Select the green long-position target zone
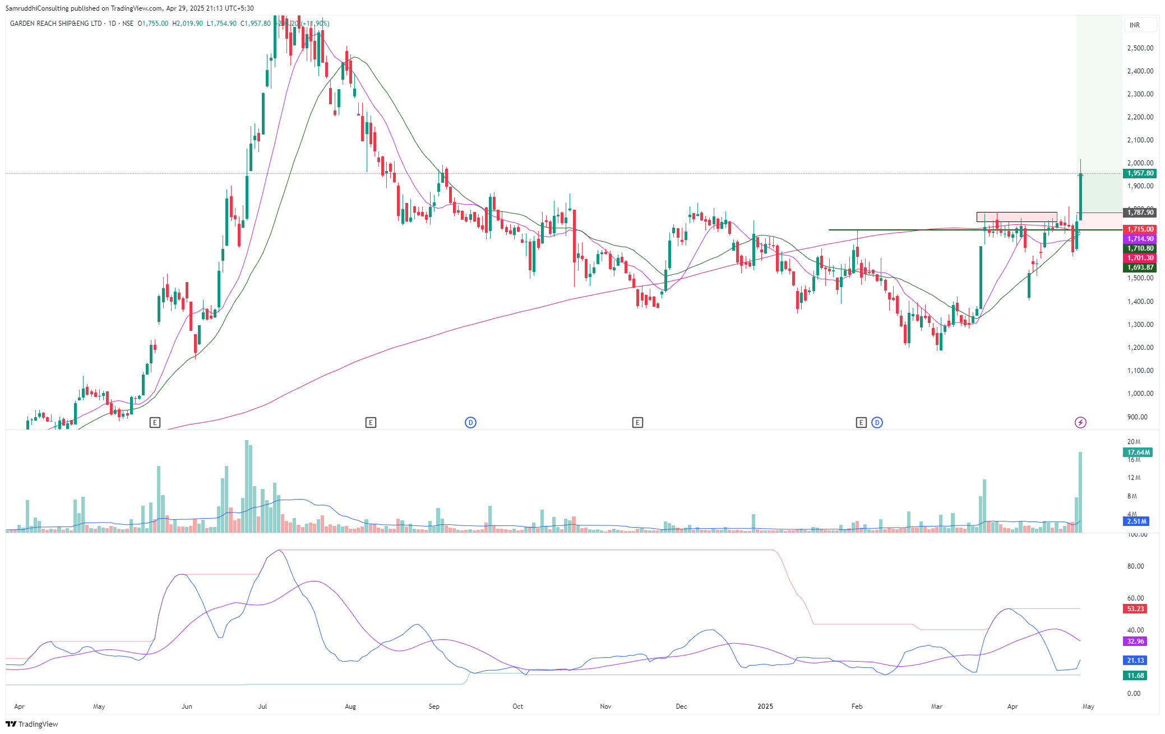Viewport: 1165px width, 734px height. (1099, 114)
